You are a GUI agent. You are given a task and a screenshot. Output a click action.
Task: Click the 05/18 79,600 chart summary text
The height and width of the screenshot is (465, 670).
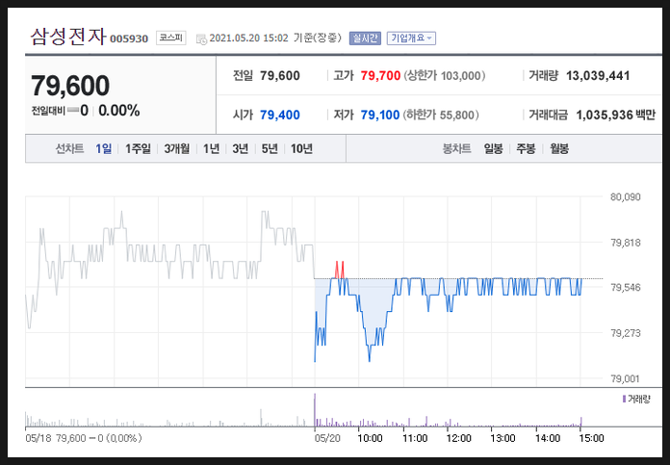(84, 438)
